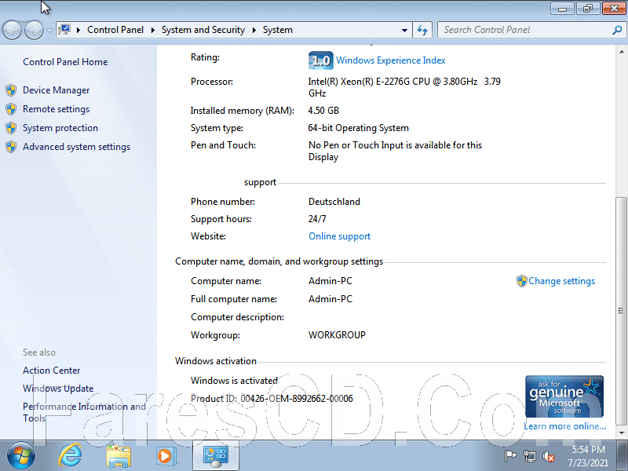
Task: Click the Back navigation arrow button
Action: (12, 30)
